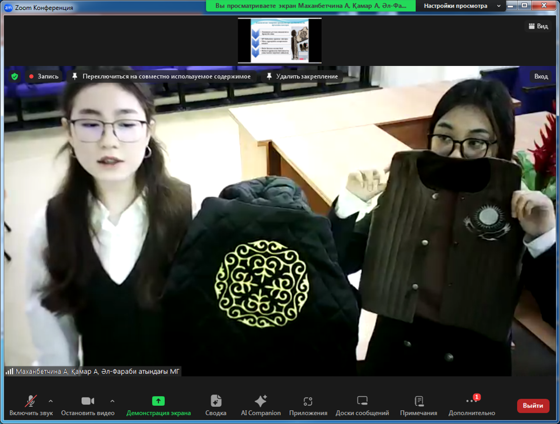Toggle camera with Остановить видео
The width and height of the screenshot is (560, 424).
pyautogui.click(x=88, y=402)
